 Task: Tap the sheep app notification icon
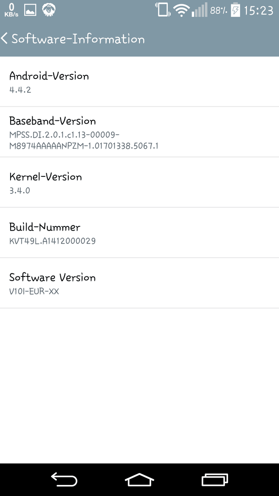pyautogui.click(x=49, y=10)
